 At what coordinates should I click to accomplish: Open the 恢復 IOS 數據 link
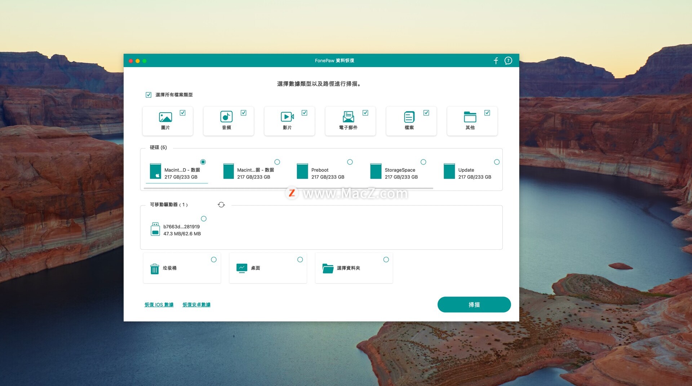(159, 305)
